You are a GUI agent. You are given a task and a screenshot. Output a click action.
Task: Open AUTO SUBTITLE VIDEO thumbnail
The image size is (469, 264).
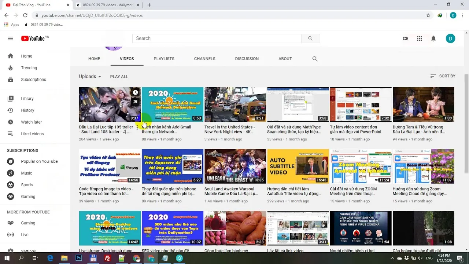pyautogui.click(x=298, y=166)
